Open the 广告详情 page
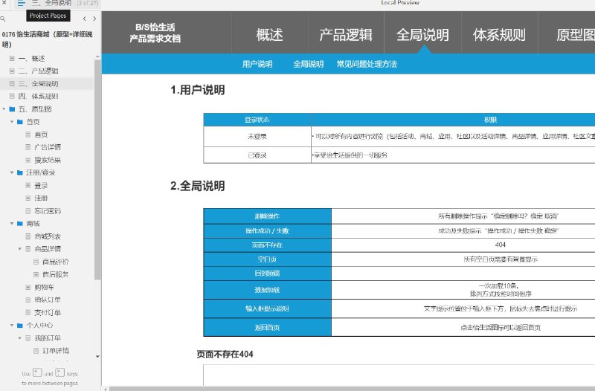 click(48, 147)
